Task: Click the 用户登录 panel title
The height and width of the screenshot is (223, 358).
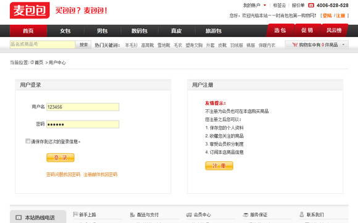Action: (30, 85)
